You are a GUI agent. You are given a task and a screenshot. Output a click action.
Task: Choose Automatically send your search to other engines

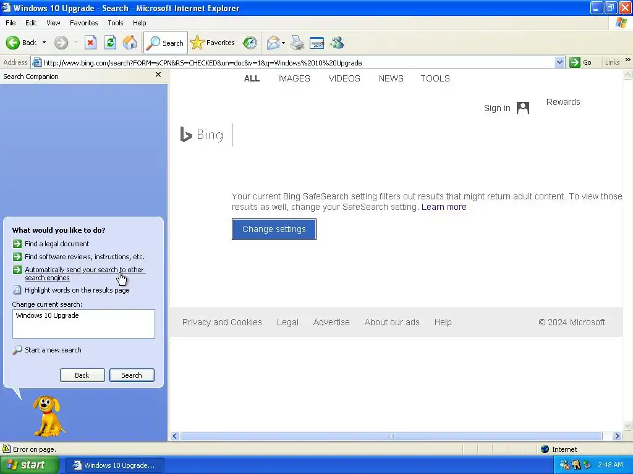coord(84,273)
